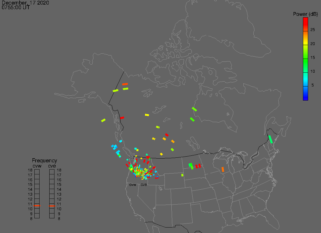This screenshot has height=233, width=321.
Task: Click the red-orange patch at the top in Yukon
Action: pyautogui.click(x=125, y=84)
